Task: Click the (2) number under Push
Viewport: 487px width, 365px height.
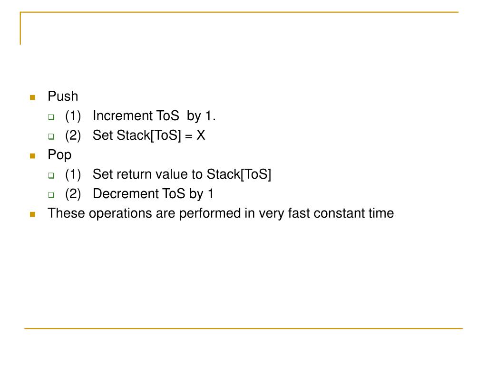Action: click(x=73, y=135)
